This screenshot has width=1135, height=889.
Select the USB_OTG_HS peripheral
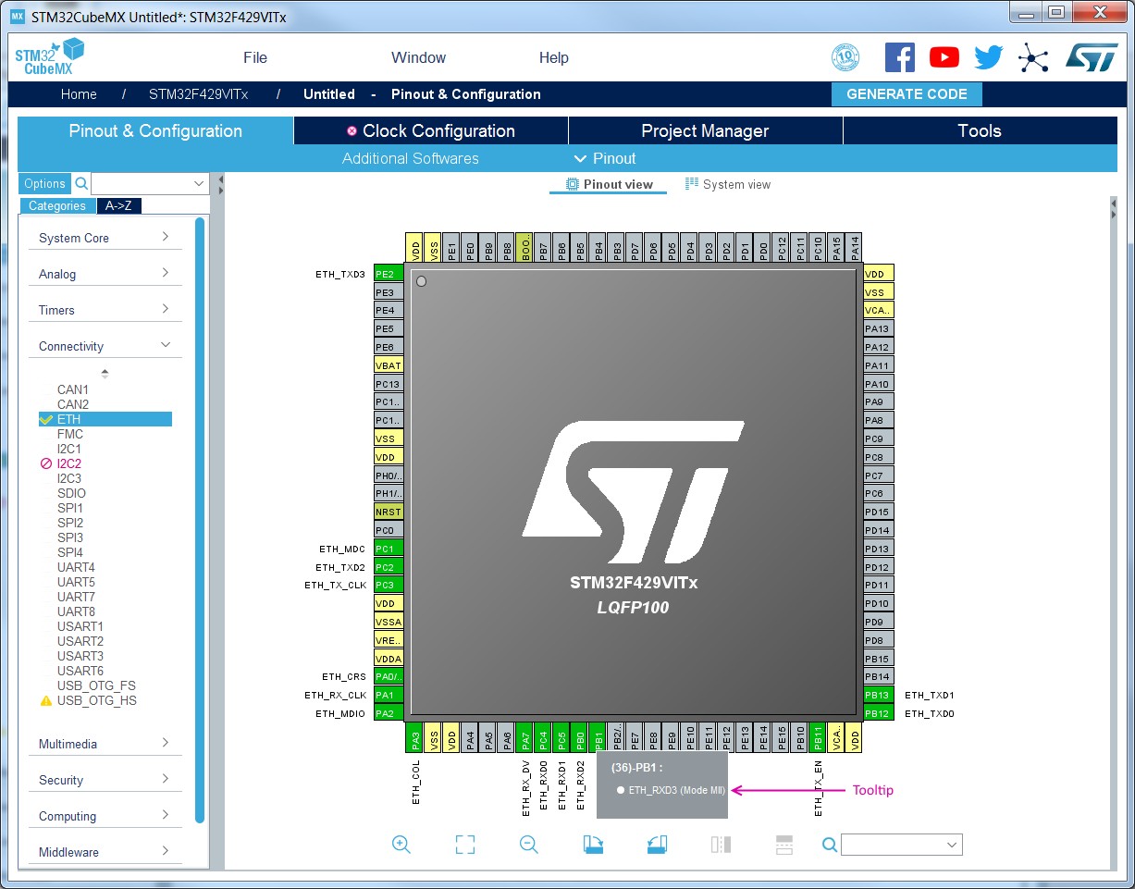(x=96, y=700)
